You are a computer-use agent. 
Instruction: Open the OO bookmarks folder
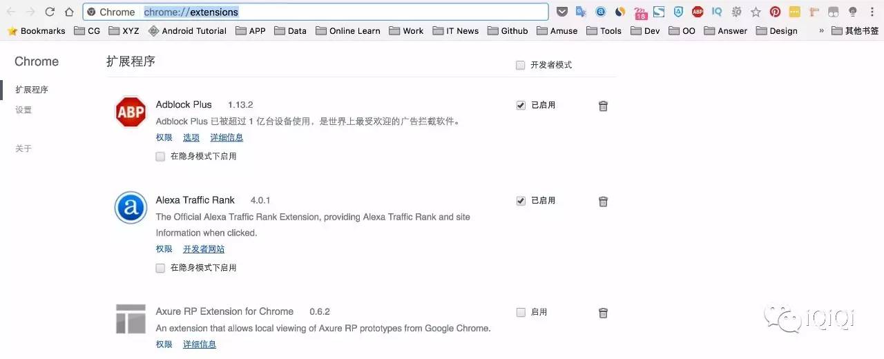(682, 30)
